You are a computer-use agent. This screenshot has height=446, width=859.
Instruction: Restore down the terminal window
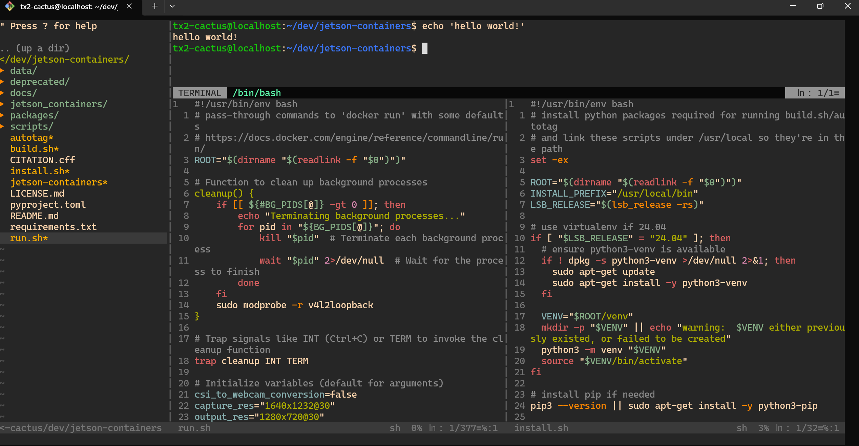pos(820,6)
